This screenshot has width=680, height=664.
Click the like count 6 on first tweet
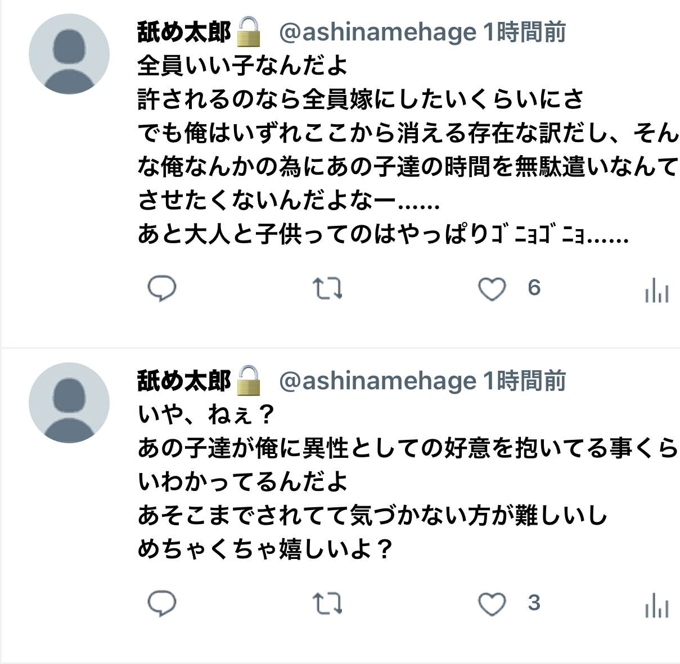click(534, 288)
